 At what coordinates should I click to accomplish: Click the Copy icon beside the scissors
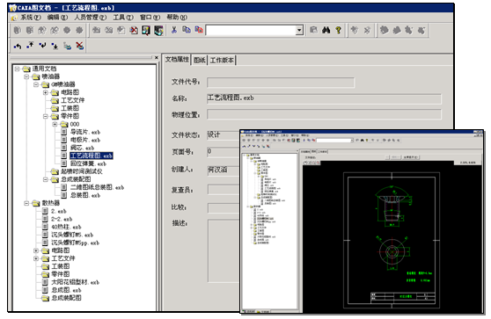click(x=187, y=30)
